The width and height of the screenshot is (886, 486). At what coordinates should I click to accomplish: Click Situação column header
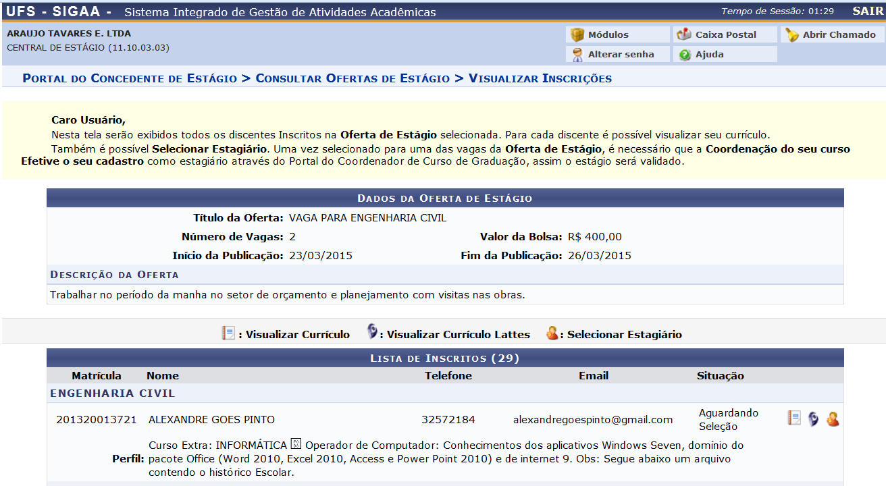(x=721, y=376)
